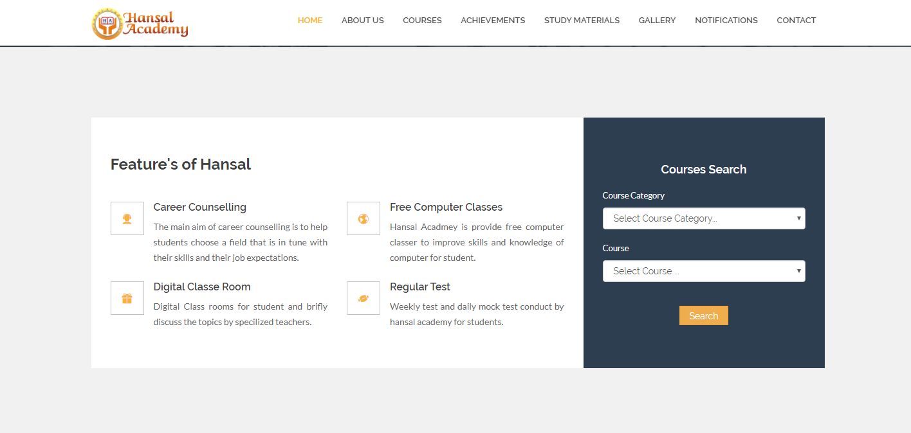Click the Free Computer Classes globe icon
Screen dimensions: 911x433
coord(363,218)
